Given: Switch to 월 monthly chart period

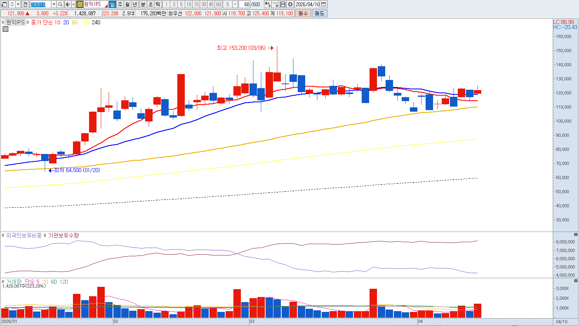Looking at the screenshot, I should click(127, 4).
